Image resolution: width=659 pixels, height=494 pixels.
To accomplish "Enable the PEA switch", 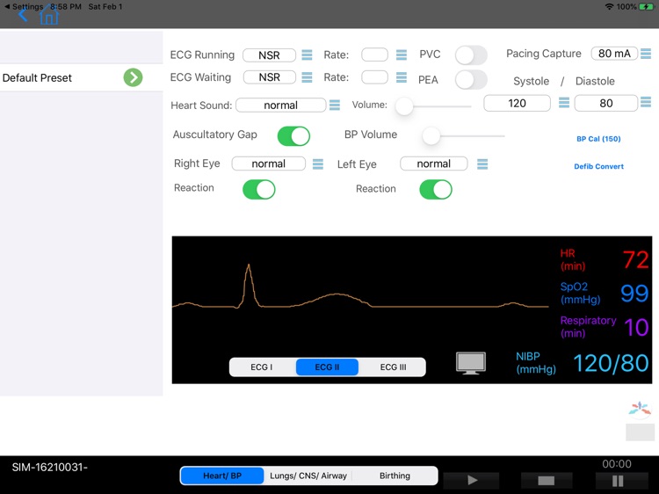I will point(471,79).
